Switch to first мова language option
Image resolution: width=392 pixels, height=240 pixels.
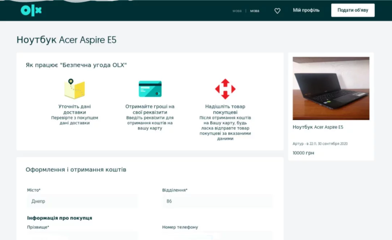pos(237,11)
